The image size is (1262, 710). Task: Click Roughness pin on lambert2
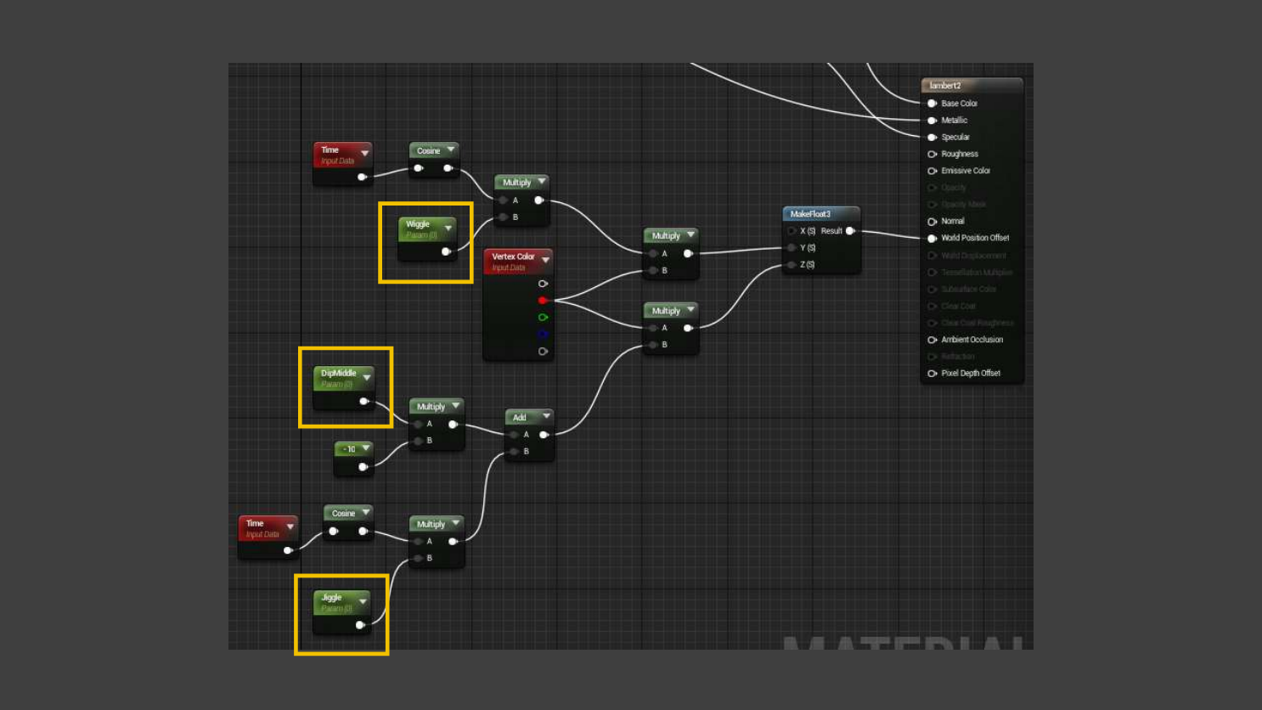[932, 155]
